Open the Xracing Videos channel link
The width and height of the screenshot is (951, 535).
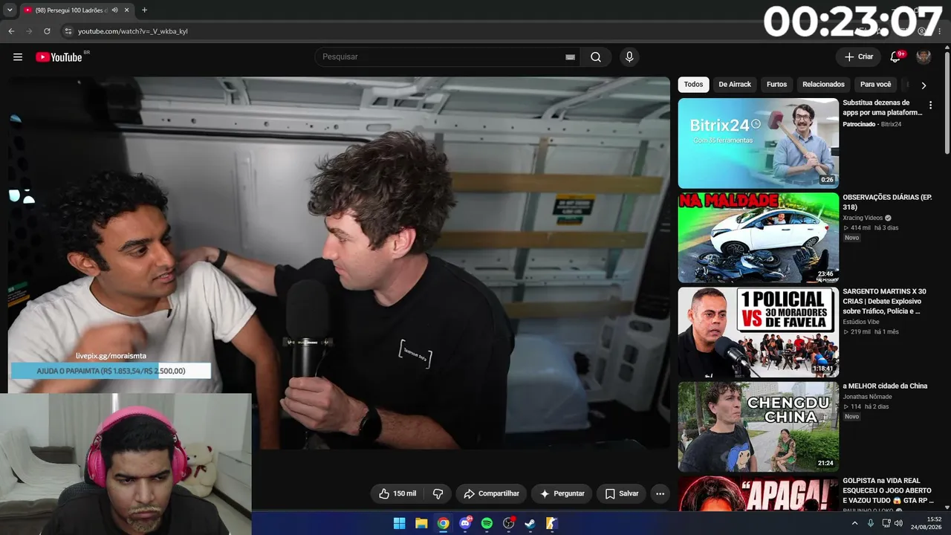click(863, 218)
